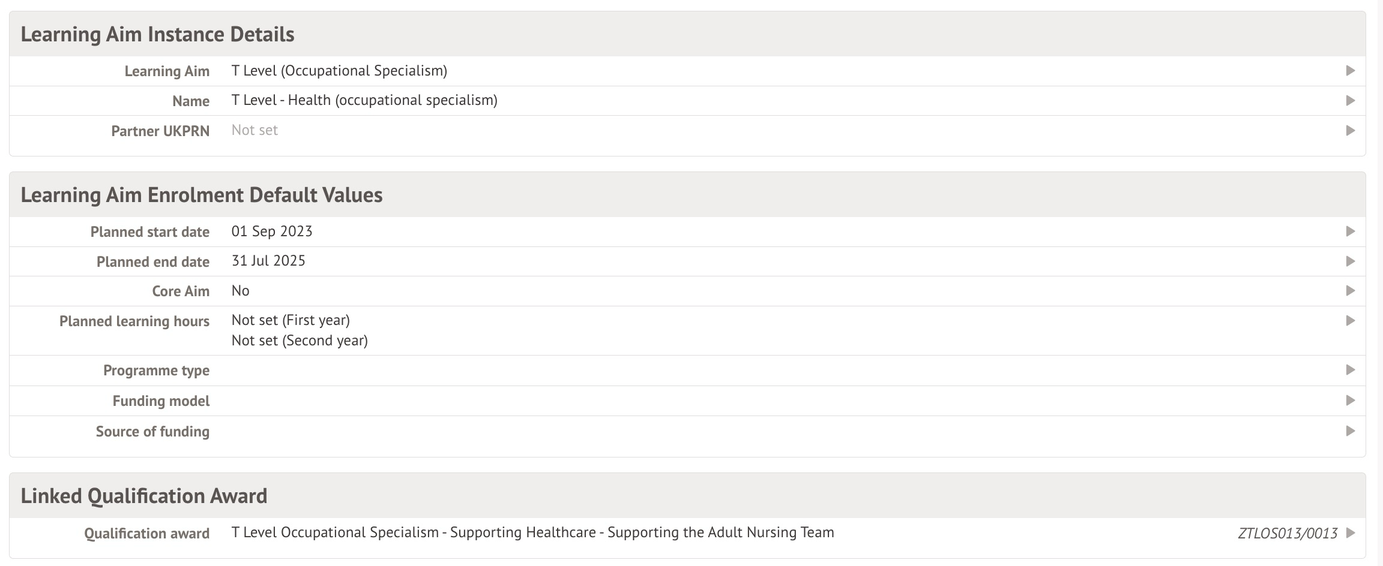Open T Level Occupational Specialism qualification award
This screenshot has height=566, width=1383.
532,532
